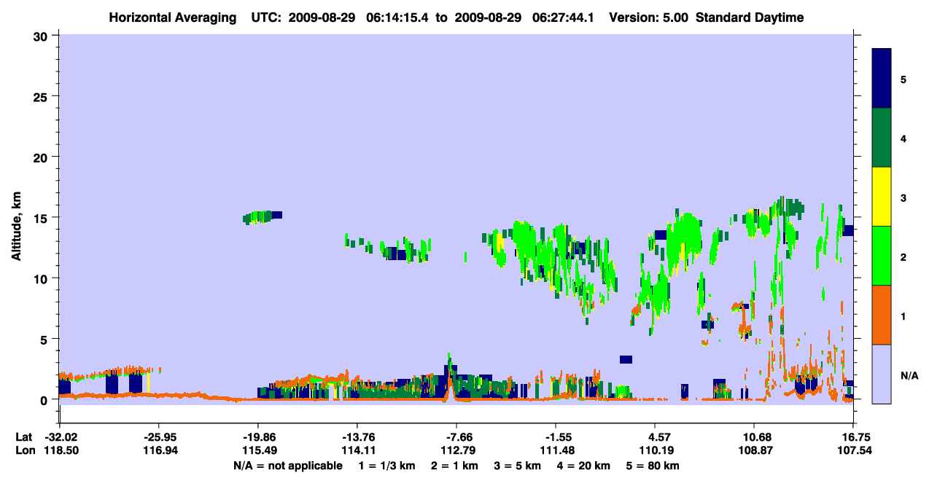Click legend text '3 = 5 km'
948x486 pixels.
516,466
